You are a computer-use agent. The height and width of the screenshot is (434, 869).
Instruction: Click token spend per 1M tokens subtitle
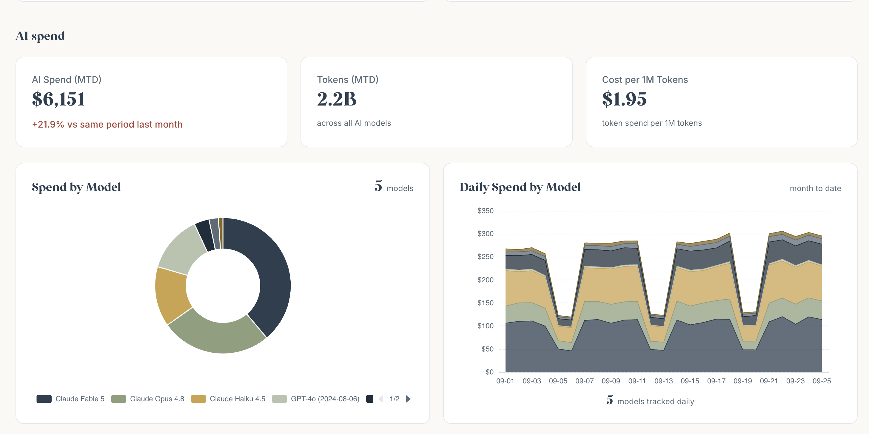pos(652,123)
